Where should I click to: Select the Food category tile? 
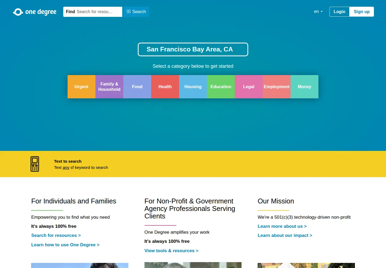click(x=137, y=87)
